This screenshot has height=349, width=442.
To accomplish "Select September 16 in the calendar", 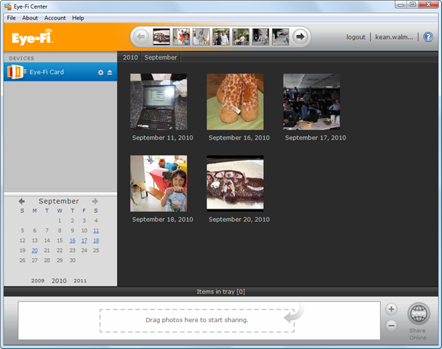I will click(x=72, y=241).
